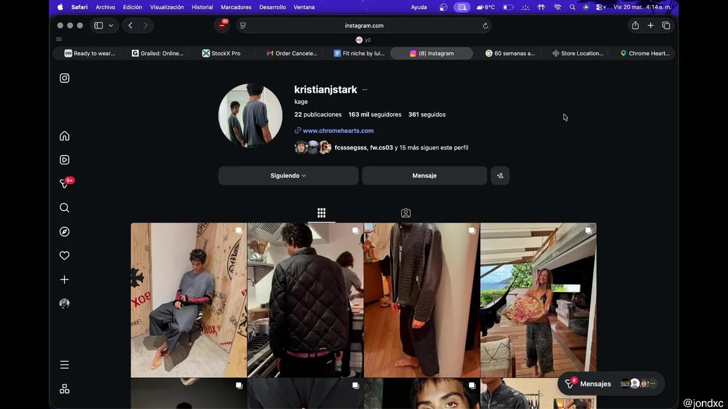Focus the instagram.com address field
The width and height of the screenshot is (728, 409).
(x=364, y=26)
